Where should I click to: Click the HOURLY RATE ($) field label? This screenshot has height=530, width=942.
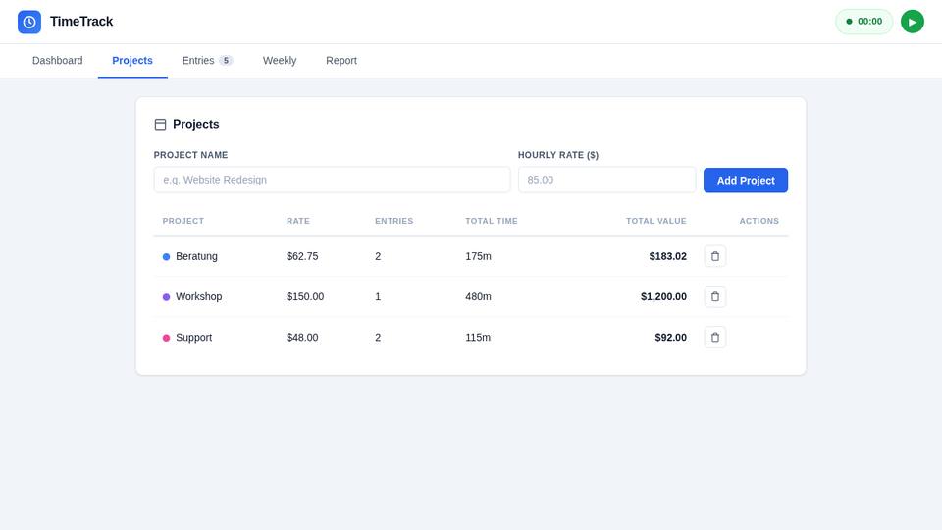pyautogui.click(x=558, y=155)
